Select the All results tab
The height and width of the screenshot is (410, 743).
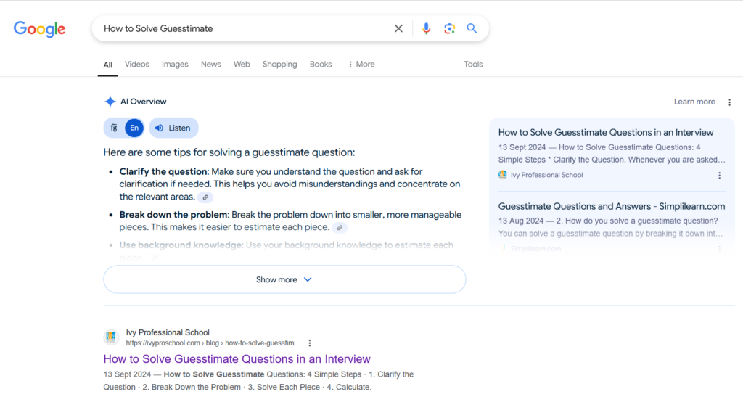click(x=107, y=65)
